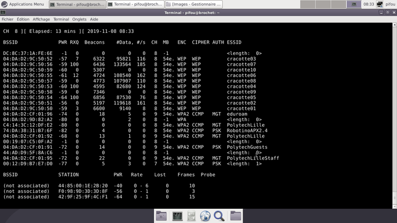Open the file manager dock icon
Image resolution: width=397 pixels, height=223 pixels.
pyautogui.click(x=191, y=216)
